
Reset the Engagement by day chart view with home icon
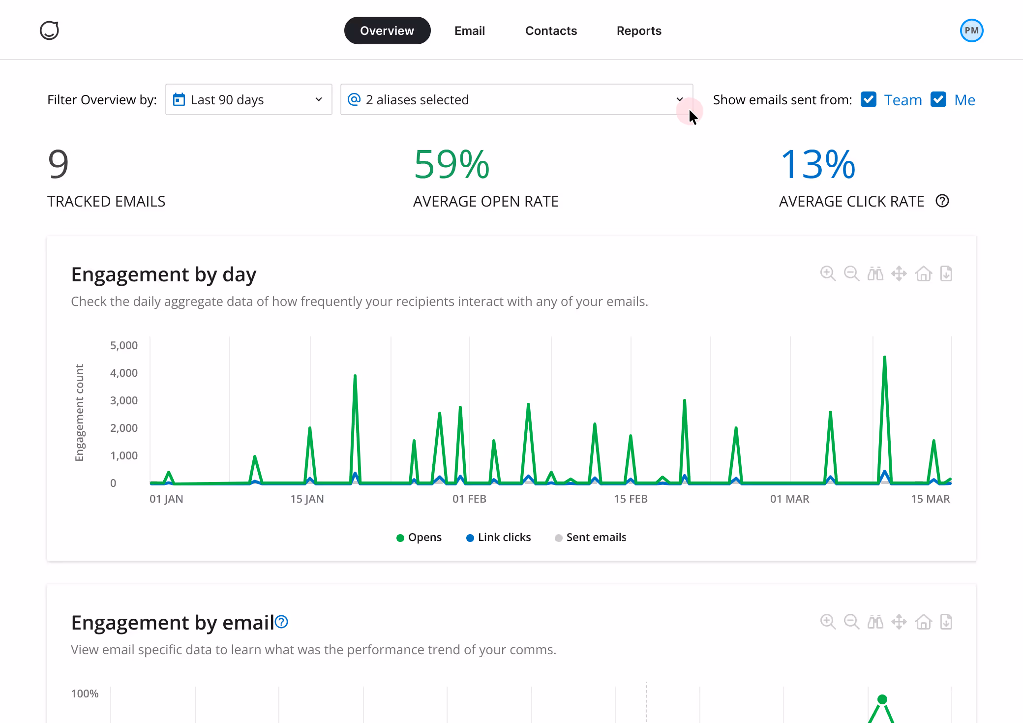coord(924,274)
